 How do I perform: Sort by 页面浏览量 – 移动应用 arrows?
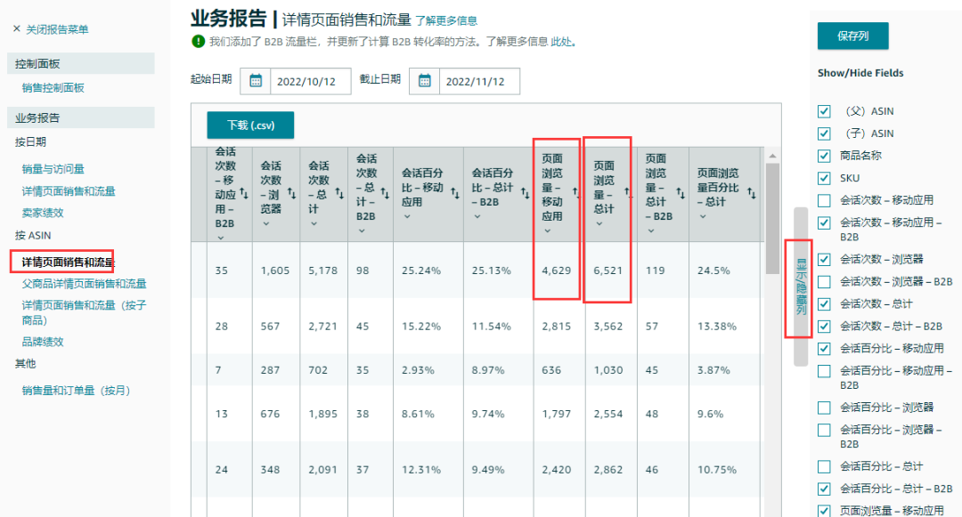click(x=574, y=191)
